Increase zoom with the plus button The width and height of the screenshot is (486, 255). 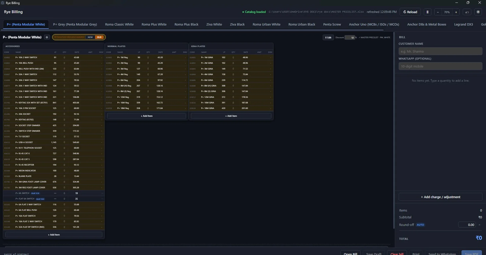(x=456, y=12)
